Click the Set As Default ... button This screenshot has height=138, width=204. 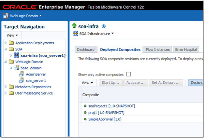[166, 83]
